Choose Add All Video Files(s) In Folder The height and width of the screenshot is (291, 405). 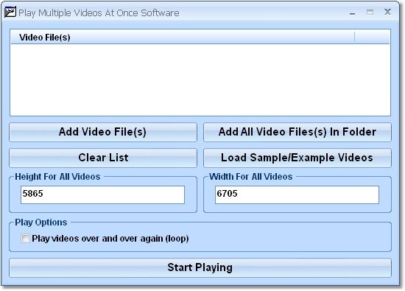(297, 132)
